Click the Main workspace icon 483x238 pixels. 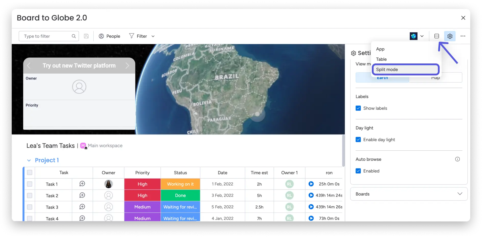(x=83, y=146)
